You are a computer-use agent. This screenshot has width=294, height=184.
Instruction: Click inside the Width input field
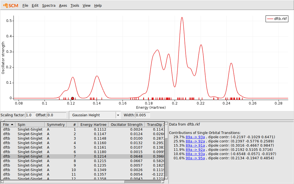[143, 115]
